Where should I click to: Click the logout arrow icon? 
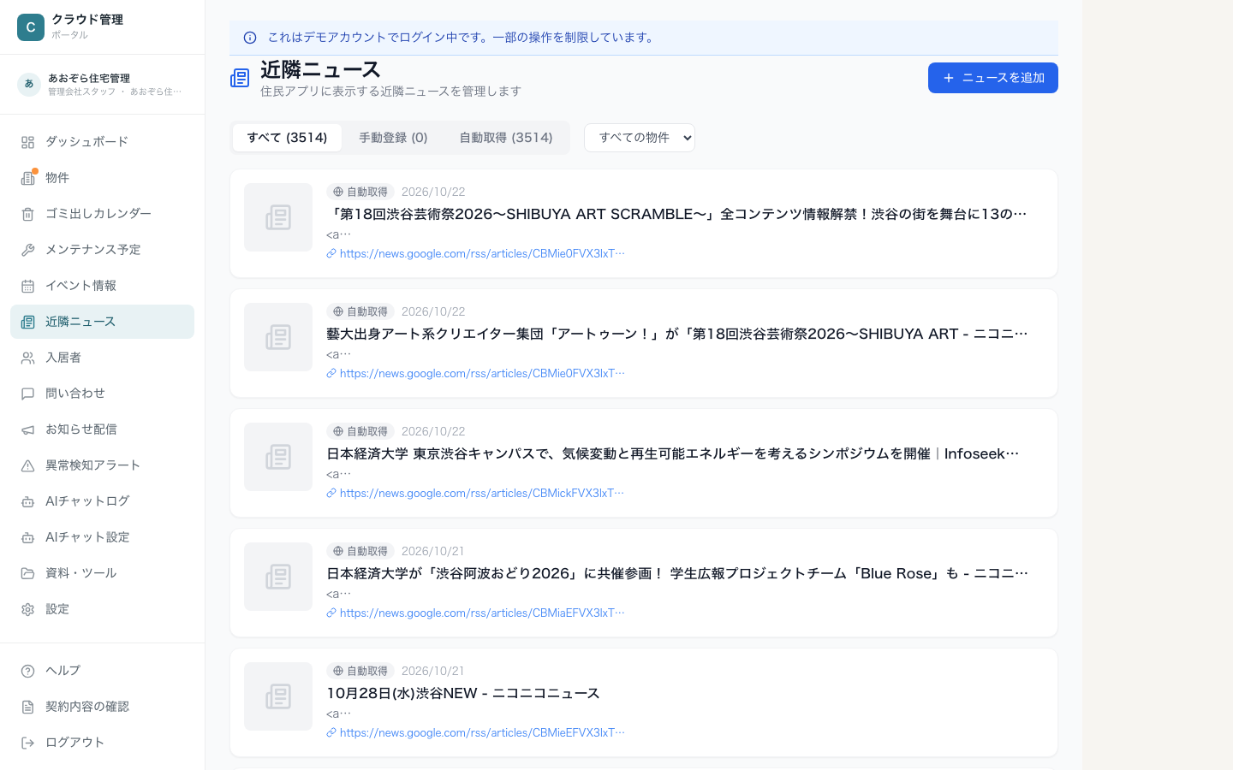point(27,743)
